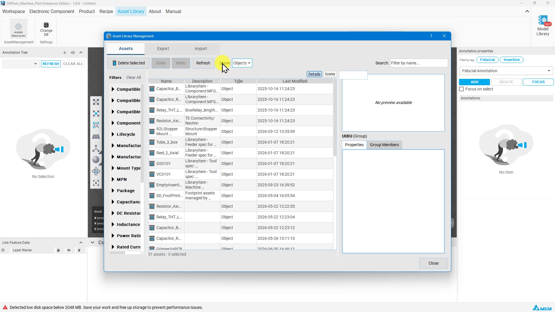Toggle the Fiducial tag filter
The image size is (555, 312).
(487, 60)
